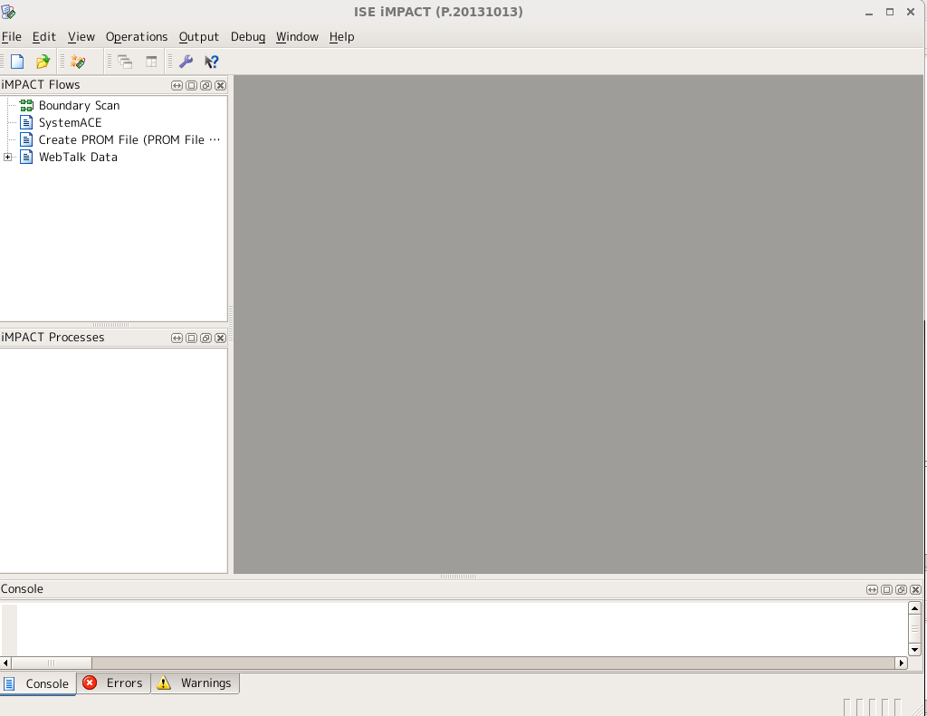
Task: Select the SystemACE flow item
Action: coord(70,123)
